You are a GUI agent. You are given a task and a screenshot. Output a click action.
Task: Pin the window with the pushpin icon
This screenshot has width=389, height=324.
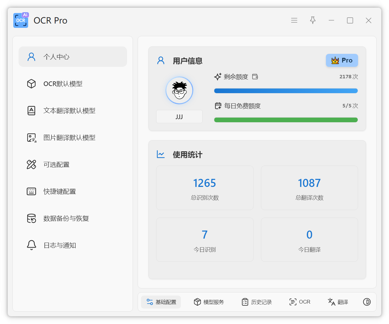(x=313, y=20)
